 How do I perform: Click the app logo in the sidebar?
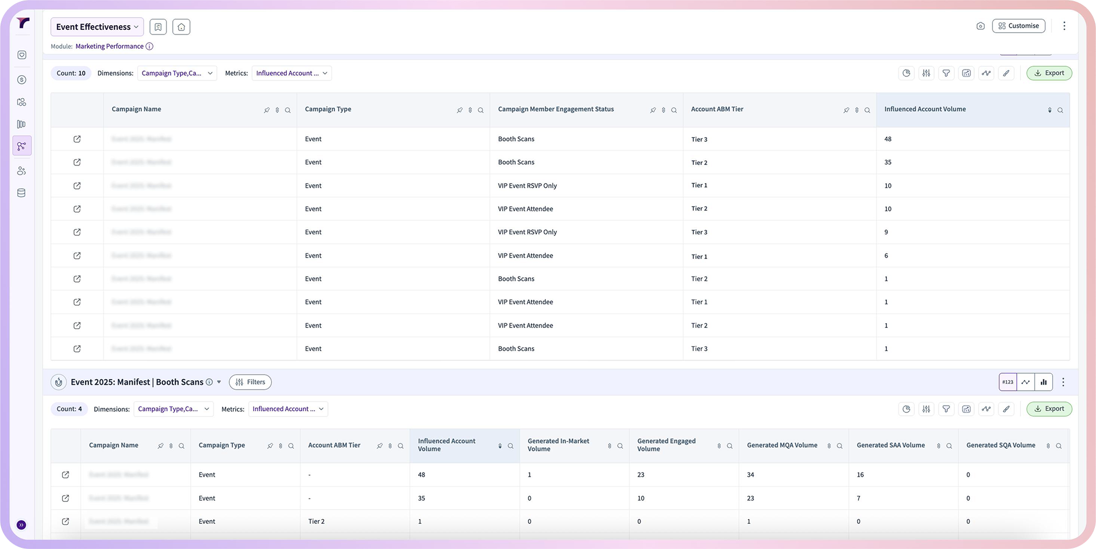tap(23, 23)
